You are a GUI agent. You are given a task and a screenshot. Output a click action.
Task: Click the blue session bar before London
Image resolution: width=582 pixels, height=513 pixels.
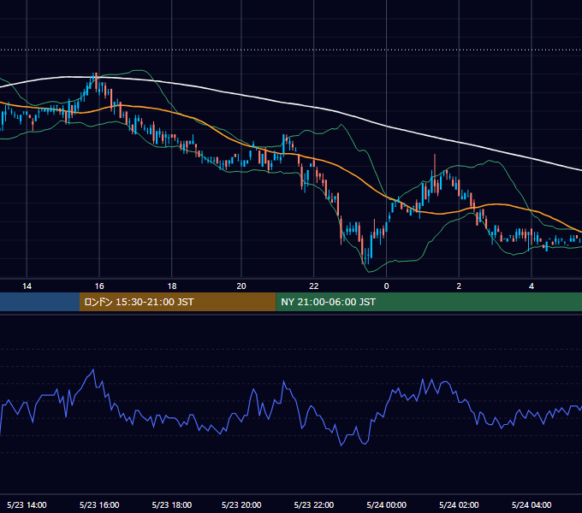point(39,302)
